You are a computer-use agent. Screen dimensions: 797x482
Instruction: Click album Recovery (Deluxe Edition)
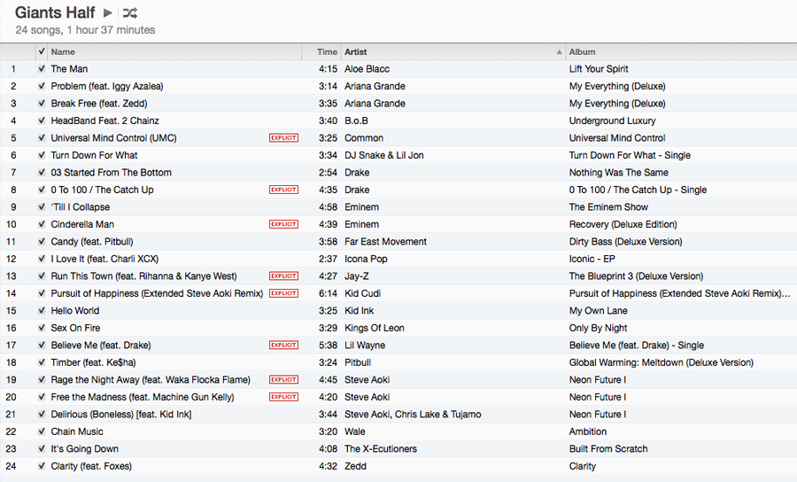pyautogui.click(x=623, y=224)
